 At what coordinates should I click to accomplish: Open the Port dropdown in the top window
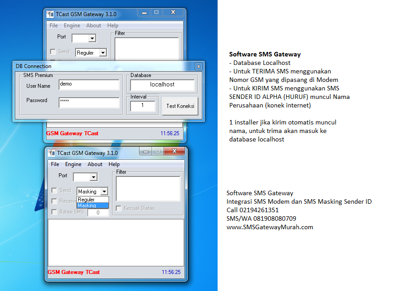pos(92,39)
